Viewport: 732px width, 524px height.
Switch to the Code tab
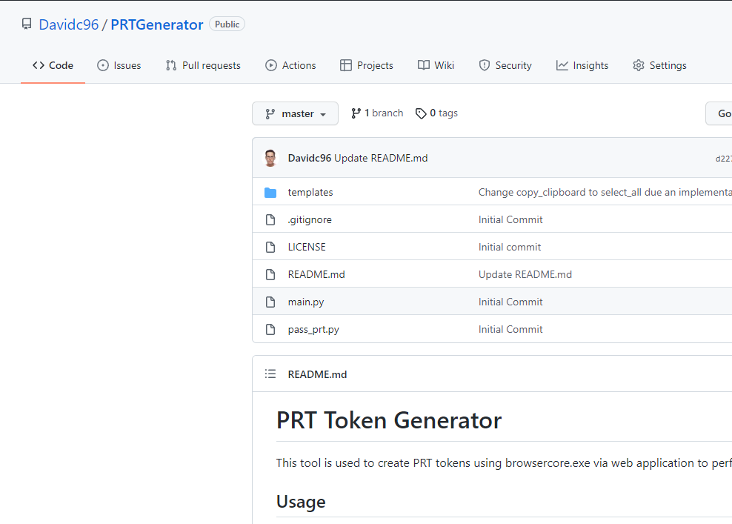[x=53, y=65]
